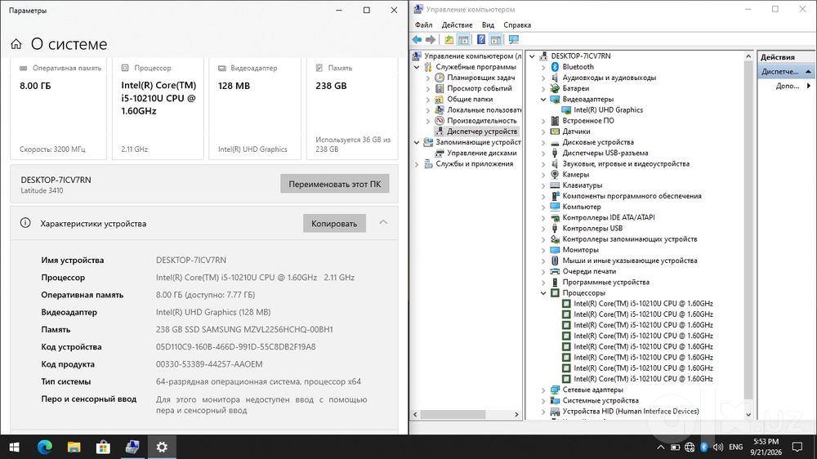Collapse the DESKTOP-7ICV7RN root node arrow
Image resolution: width=817 pixels, height=459 pixels.
[532, 56]
